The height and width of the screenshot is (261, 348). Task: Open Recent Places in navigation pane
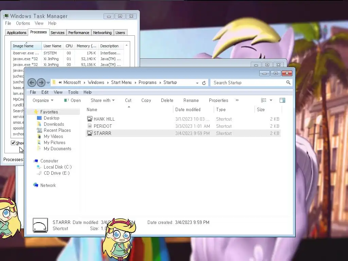click(57, 130)
